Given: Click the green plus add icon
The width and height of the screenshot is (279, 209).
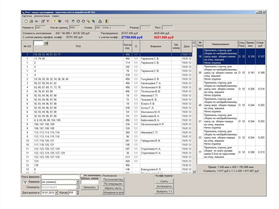Looking at the screenshot, I should pyautogui.click(x=93, y=21).
